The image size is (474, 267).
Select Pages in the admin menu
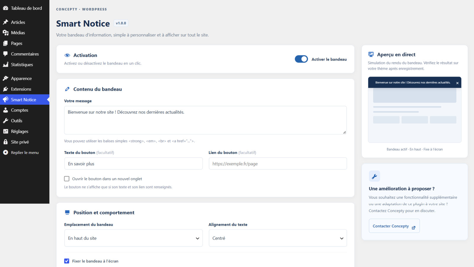[25, 43]
